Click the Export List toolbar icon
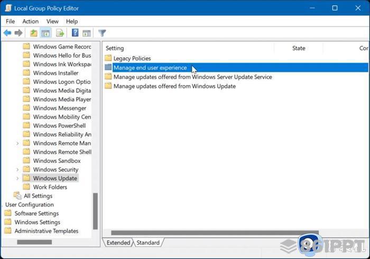The image size is (370, 259). tap(60, 33)
